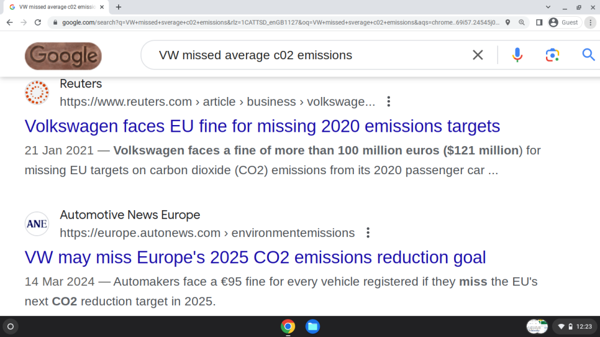Open more options for the Reuters result
Image resolution: width=600 pixels, height=337 pixels.
point(388,102)
